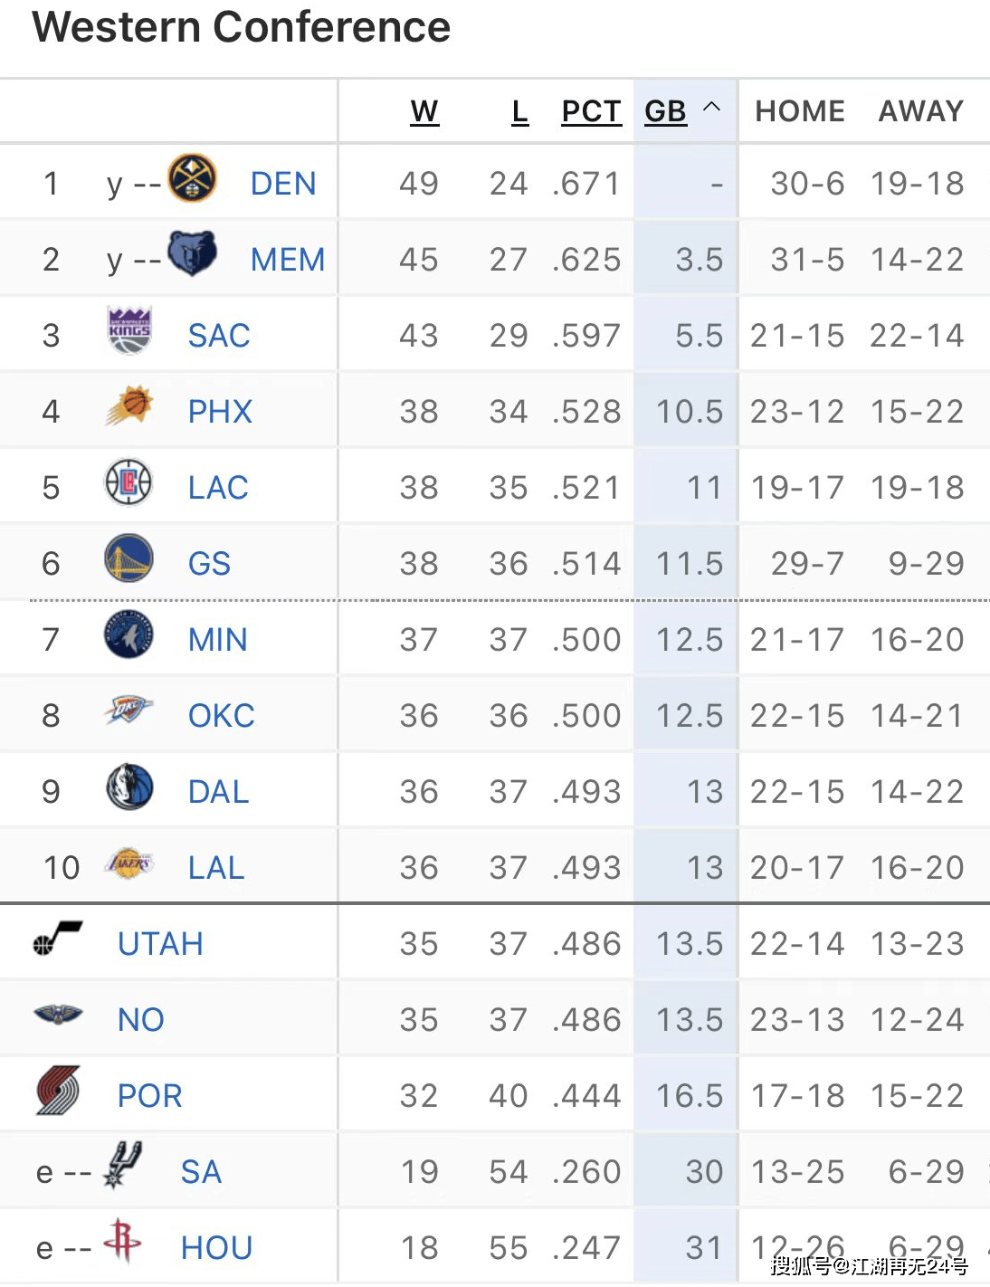Click the Portland Trail Blazers logo
The width and height of the screenshot is (990, 1287).
click(x=58, y=1091)
